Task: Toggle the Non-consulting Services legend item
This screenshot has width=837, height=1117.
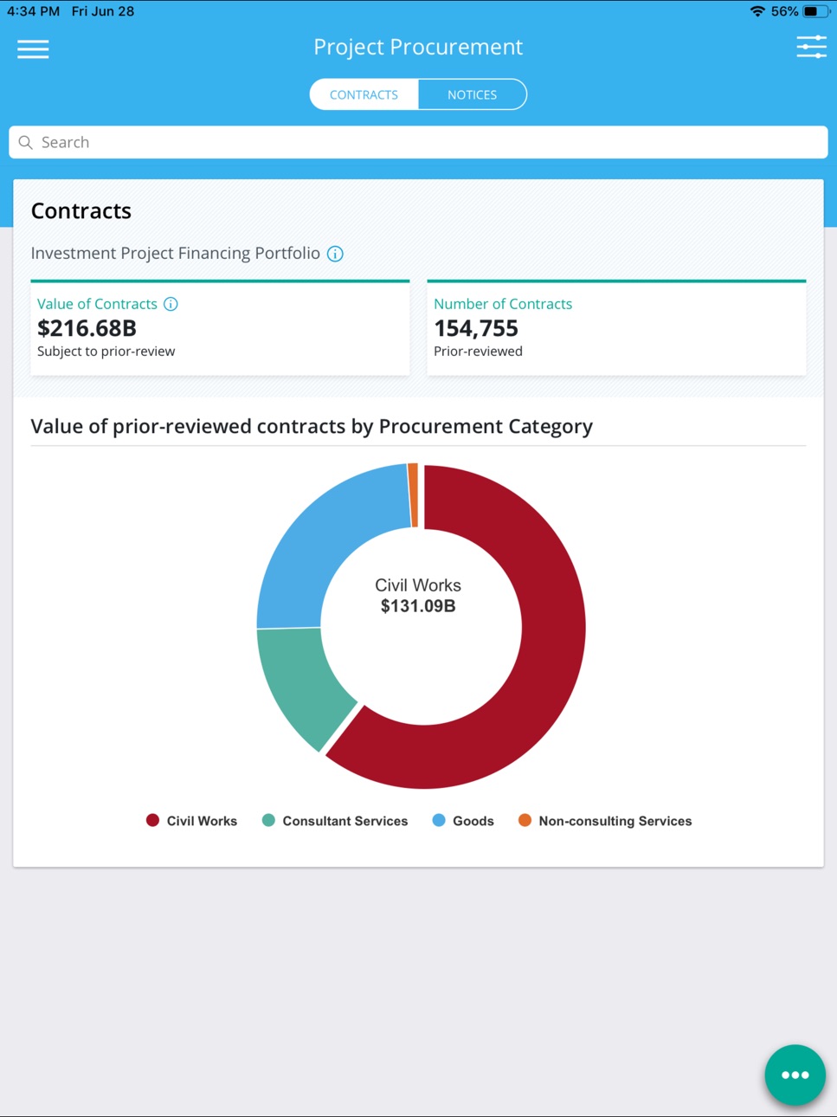Action: [605, 821]
